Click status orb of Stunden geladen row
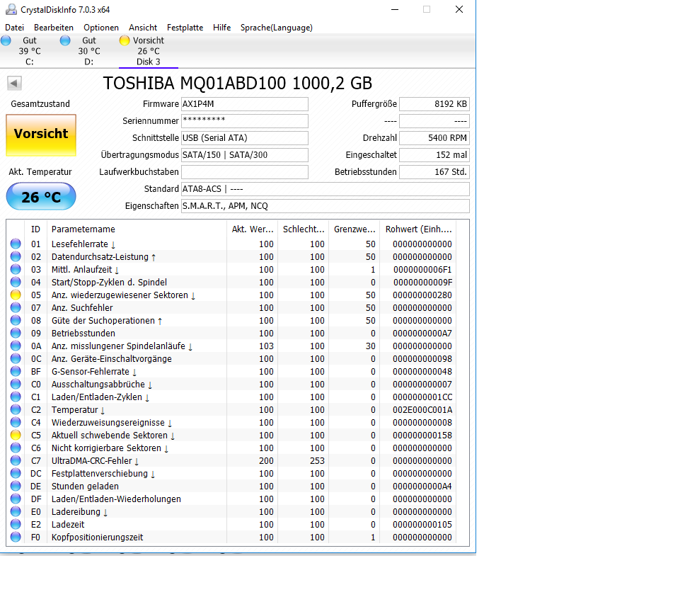The width and height of the screenshot is (697, 597). [x=16, y=487]
